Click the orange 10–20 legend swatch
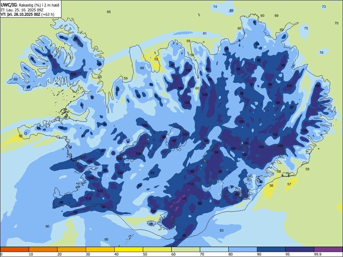This screenshot has width=343, height=257. point(43,249)
